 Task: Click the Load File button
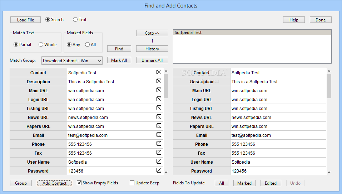[25, 20]
